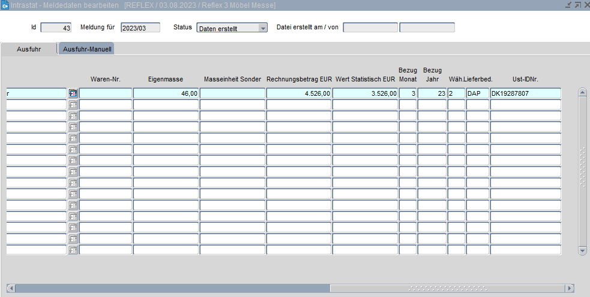The width and height of the screenshot is (590, 297).
Task: Click the Lieferbed. cell containing DAP
Action: [478, 93]
